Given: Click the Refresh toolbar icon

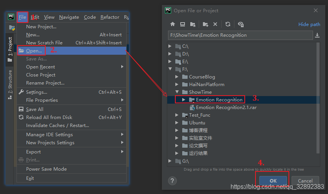Looking at the screenshot, I should [x=228, y=24].
